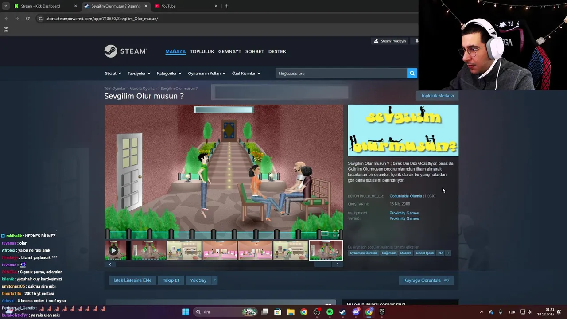Open the Tüm Oyunlar breadcrumb link
The height and width of the screenshot is (319, 567).
tap(115, 89)
